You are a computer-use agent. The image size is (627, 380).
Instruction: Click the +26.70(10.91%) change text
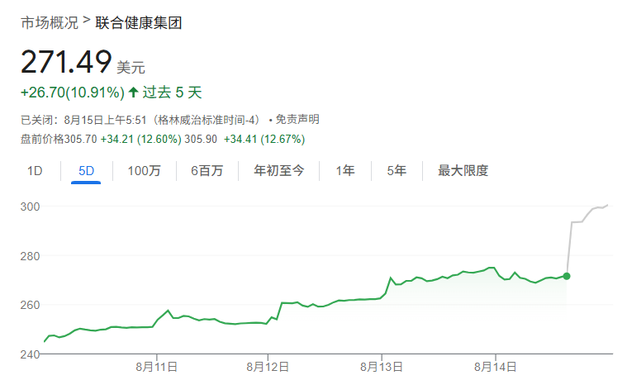73,93
